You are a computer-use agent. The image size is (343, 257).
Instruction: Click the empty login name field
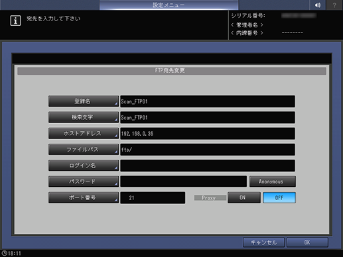click(208, 166)
